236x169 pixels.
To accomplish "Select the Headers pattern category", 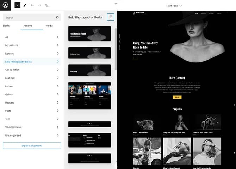I will [32, 102].
